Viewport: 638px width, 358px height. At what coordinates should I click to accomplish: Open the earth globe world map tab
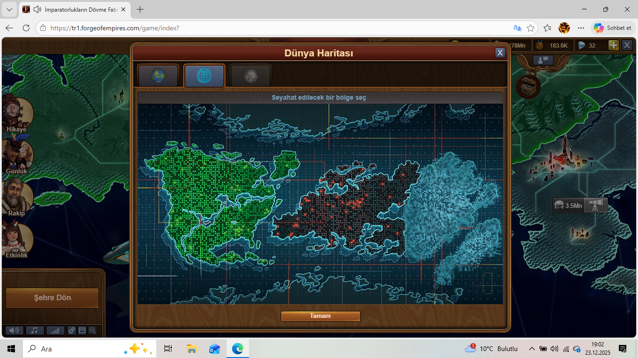click(158, 76)
